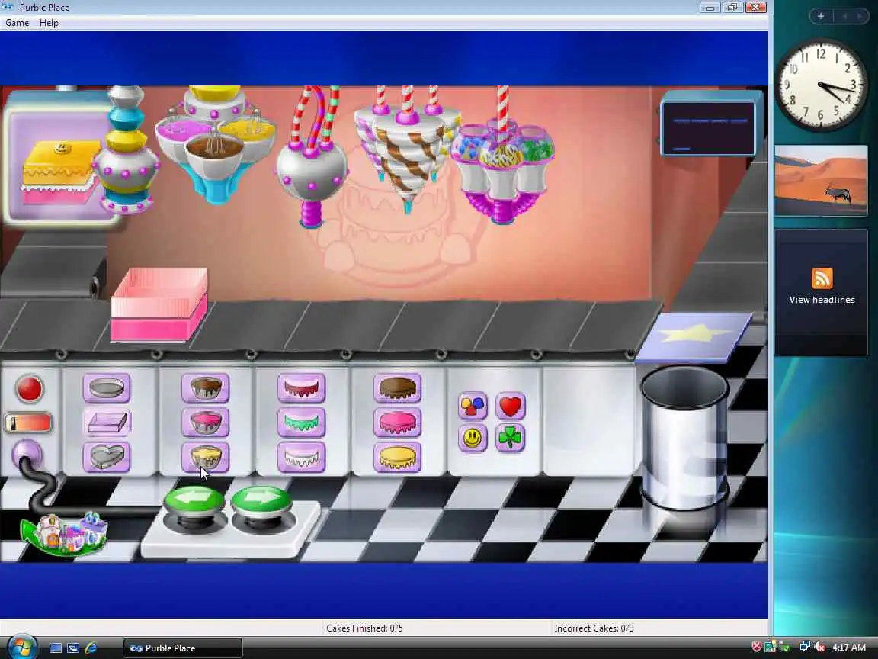The image size is (878, 659).
Task: Click the muted volume tray icon
Action: coord(819,647)
